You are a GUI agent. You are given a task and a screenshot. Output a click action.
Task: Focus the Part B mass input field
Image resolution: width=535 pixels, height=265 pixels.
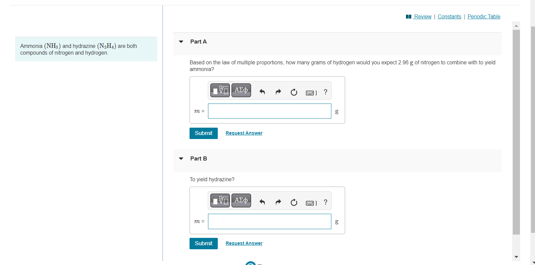(x=270, y=221)
